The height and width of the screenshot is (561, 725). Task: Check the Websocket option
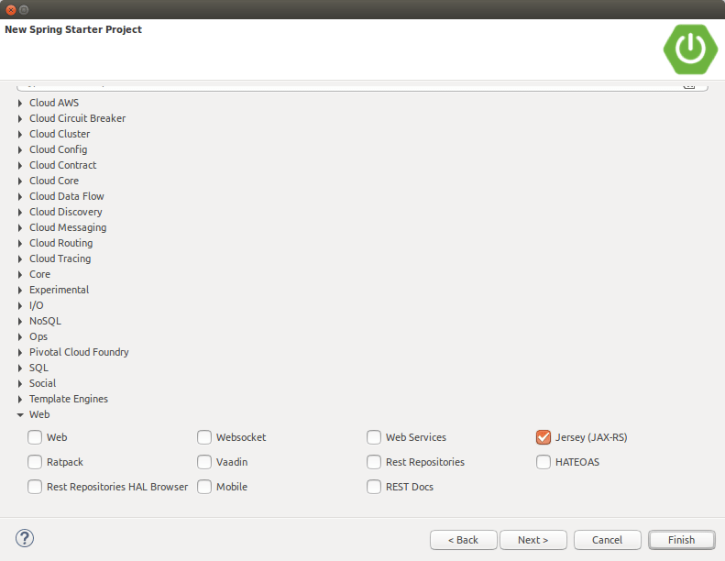tap(204, 437)
